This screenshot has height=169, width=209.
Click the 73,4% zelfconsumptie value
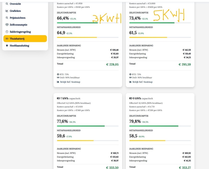tap(135, 18)
